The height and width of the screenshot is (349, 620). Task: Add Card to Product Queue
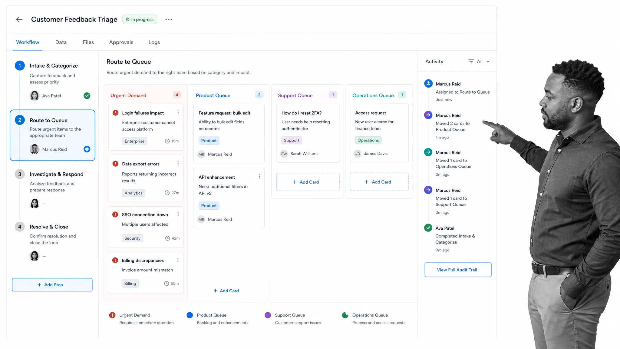(226, 291)
